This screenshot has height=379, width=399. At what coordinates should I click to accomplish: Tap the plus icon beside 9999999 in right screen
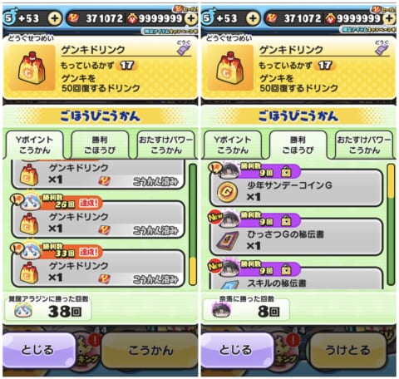click(x=390, y=18)
